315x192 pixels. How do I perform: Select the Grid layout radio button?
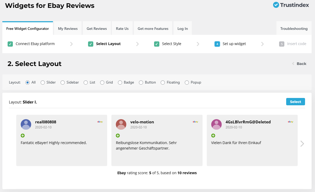coord(102,82)
